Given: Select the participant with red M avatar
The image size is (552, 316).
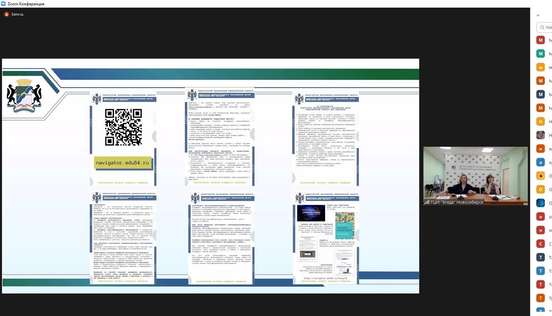Looking at the screenshot, I should pos(540,40).
